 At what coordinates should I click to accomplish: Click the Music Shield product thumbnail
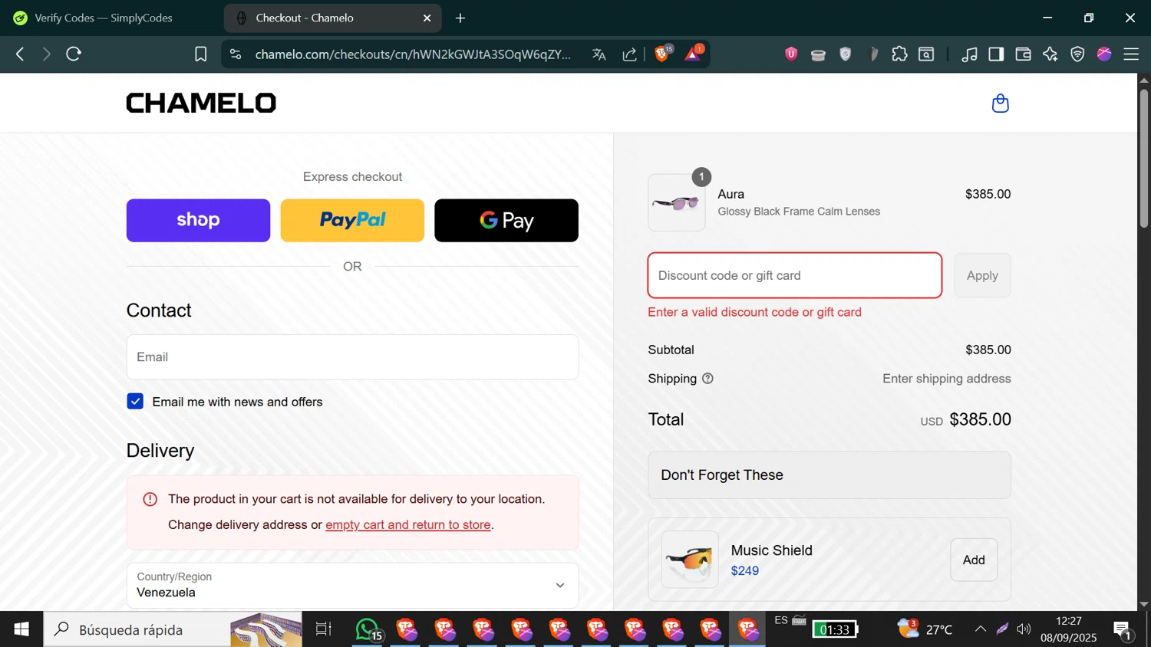click(x=690, y=560)
